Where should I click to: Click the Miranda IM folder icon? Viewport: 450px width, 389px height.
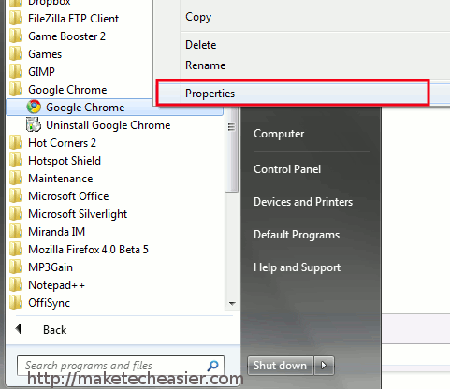pos(15,232)
